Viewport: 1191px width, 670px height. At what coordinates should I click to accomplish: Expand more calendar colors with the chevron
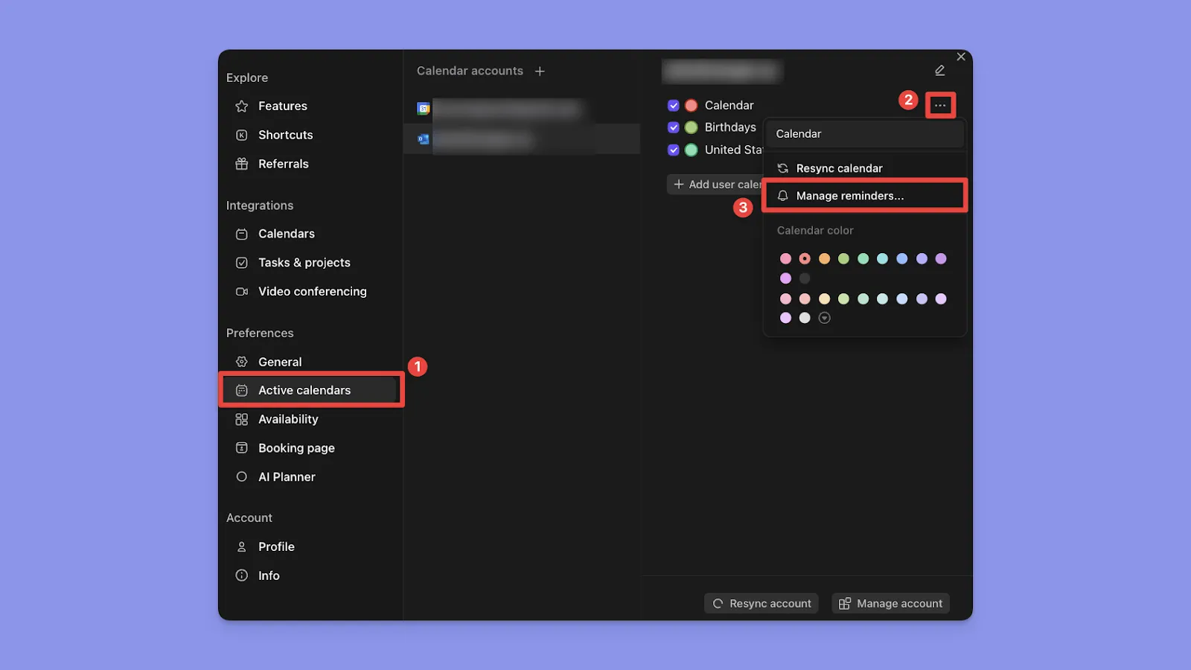coord(824,318)
